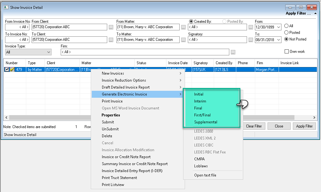Click the yellow checkmark icon on invoice 479
The height and width of the screenshot is (192, 321).
click(x=12, y=70)
